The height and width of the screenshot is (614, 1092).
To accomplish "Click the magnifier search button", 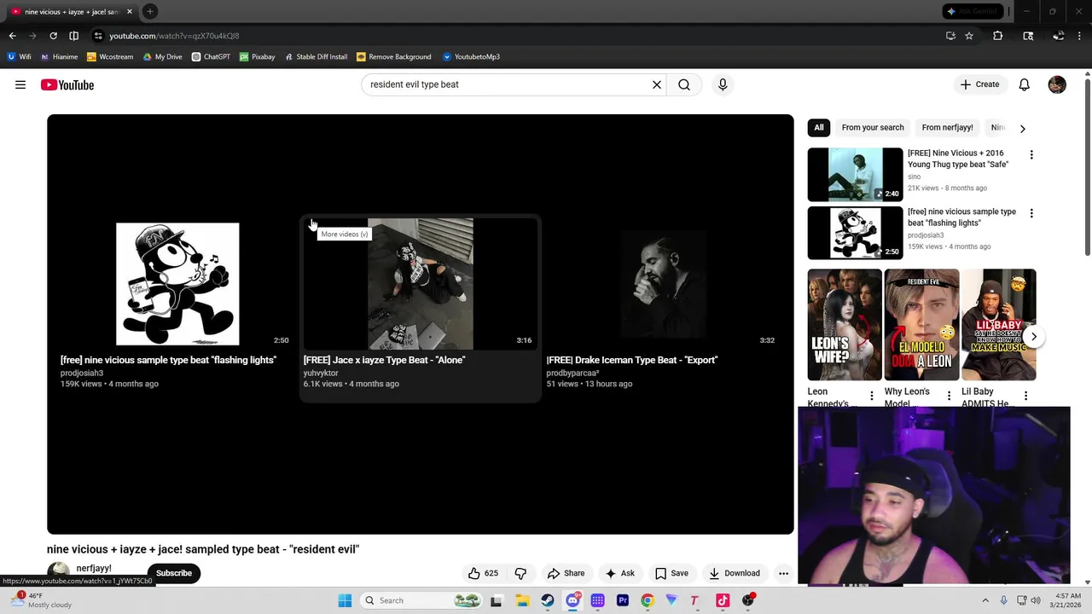I will (x=684, y=84).
